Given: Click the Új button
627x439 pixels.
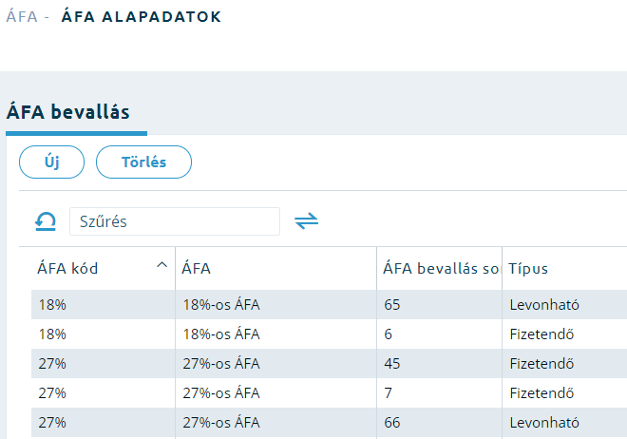Looking at the screenshot, I should pos(51,162).
